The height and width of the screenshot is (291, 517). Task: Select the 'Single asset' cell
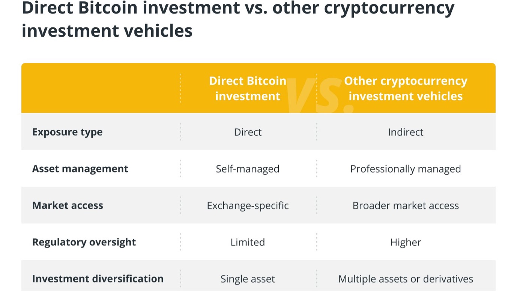pos(248,279)
